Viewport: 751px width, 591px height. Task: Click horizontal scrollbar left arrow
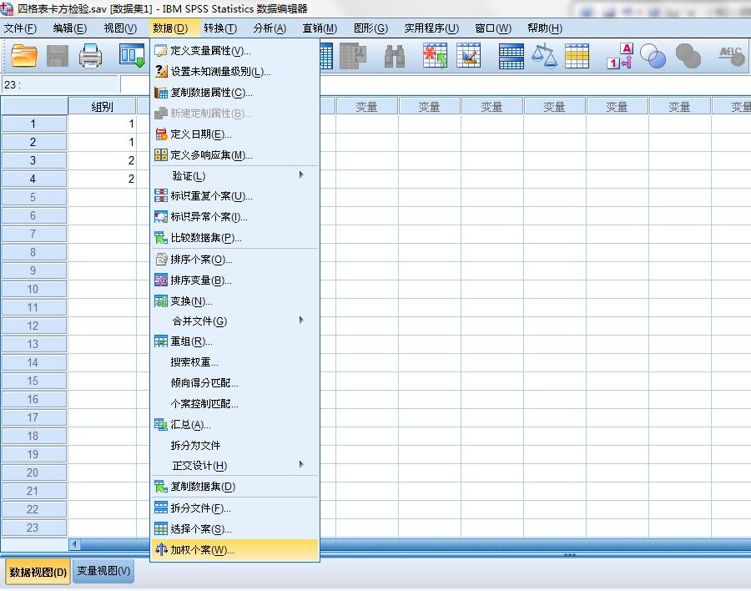point(75,544)
